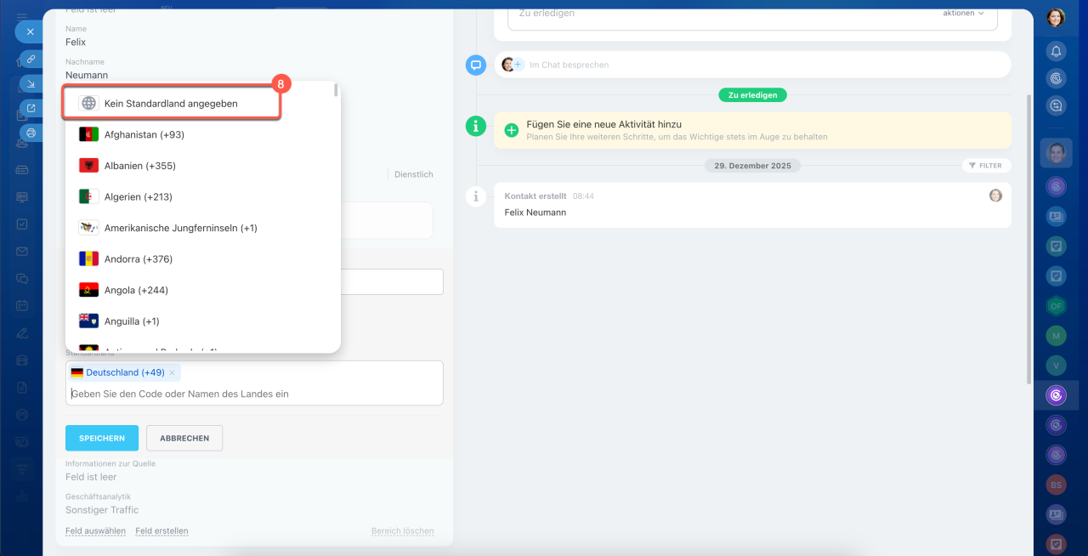Open the M avatar in right sidebar

click(1056, 336)
